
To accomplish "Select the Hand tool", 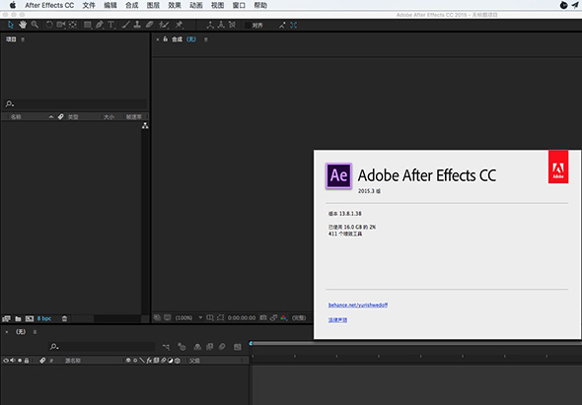I will pos(23,25).
